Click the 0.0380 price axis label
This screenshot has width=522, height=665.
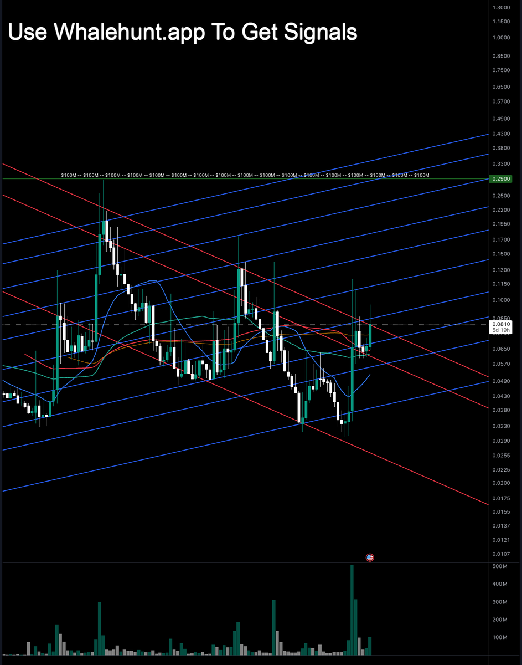(501, 410)
